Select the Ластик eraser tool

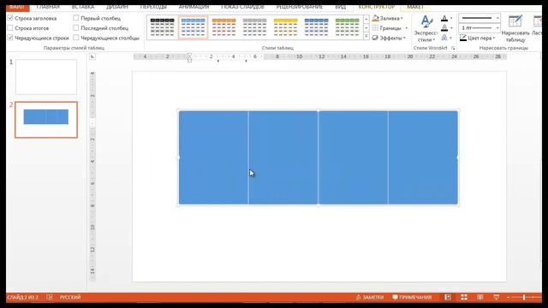[x=537, y=26]
